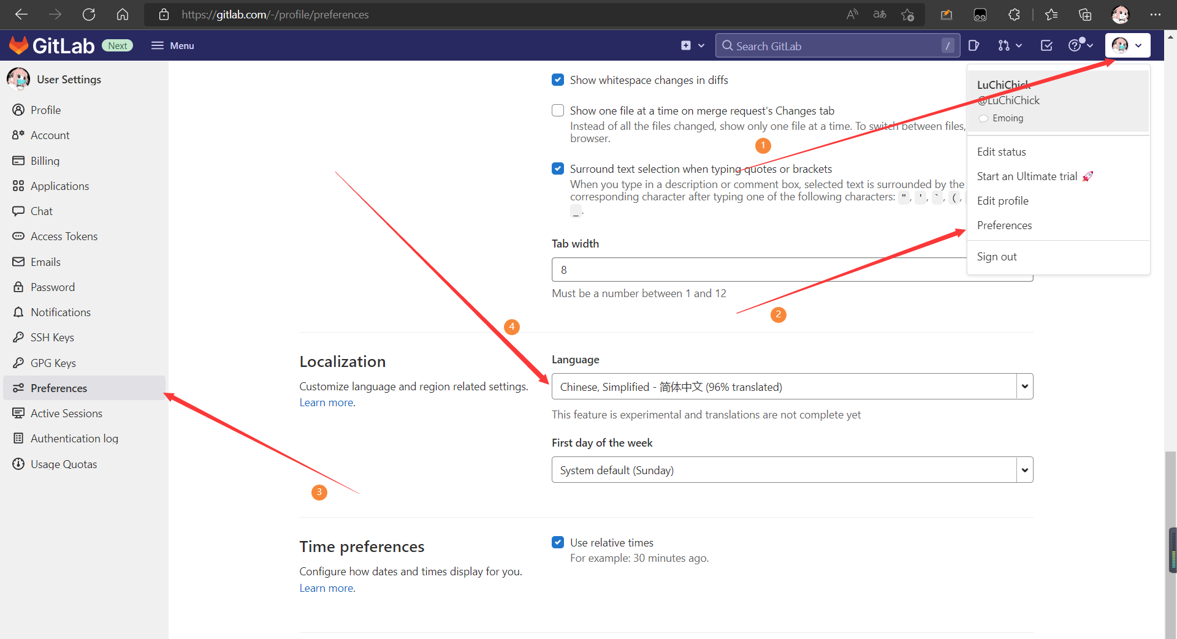Open browser extensions puzzle icon
1177x639 pixels.
pos(1014,14)
